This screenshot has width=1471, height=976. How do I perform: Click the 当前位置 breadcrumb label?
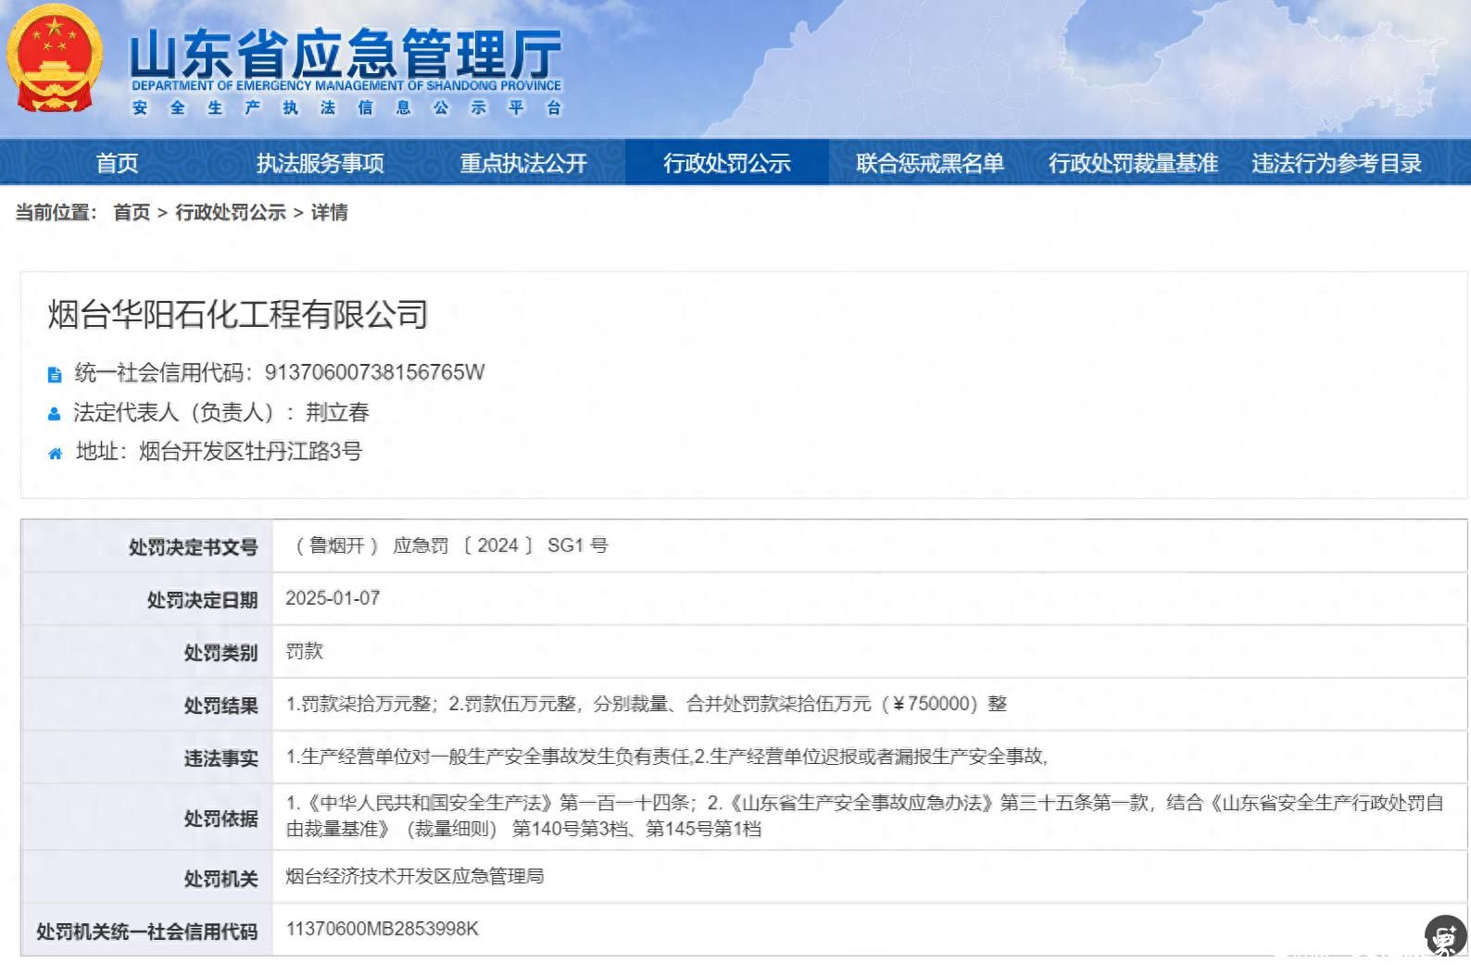[x=56, y=212]
